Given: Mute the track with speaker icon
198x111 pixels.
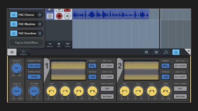Looking at the screenshot, I should pos(67,16).
